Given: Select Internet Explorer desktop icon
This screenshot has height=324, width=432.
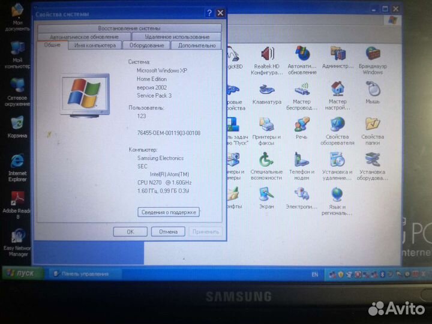Looking at the screenshot, I should pos(17,167).
